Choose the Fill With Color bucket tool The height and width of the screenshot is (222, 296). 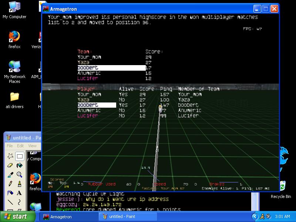point(20,165)
